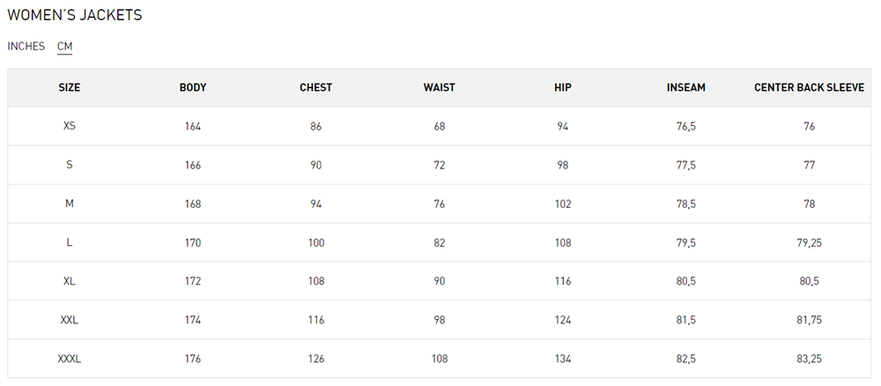Click the CENTER BACK SLEEVE header
This screenshot has width=881, height=386.
pyautogui.click(x=809, y=87)
